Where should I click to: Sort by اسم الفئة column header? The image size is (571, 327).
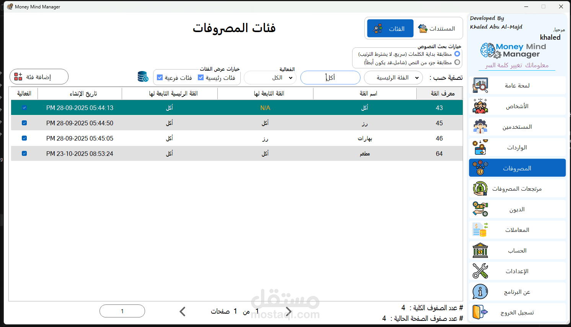365,94
